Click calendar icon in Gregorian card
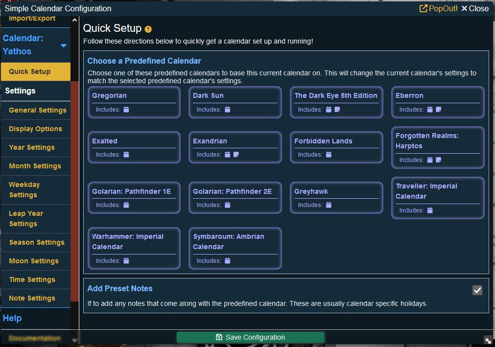 126,110
